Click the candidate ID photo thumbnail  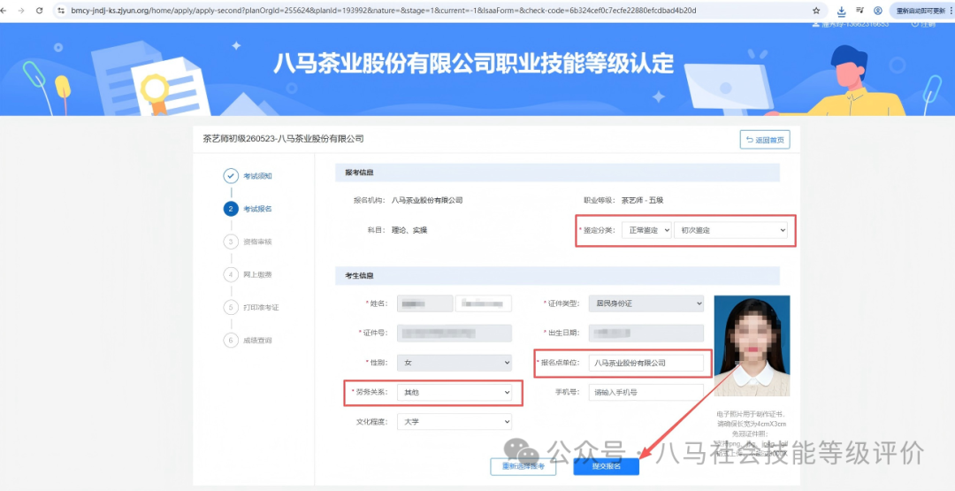tap(752, 345)
